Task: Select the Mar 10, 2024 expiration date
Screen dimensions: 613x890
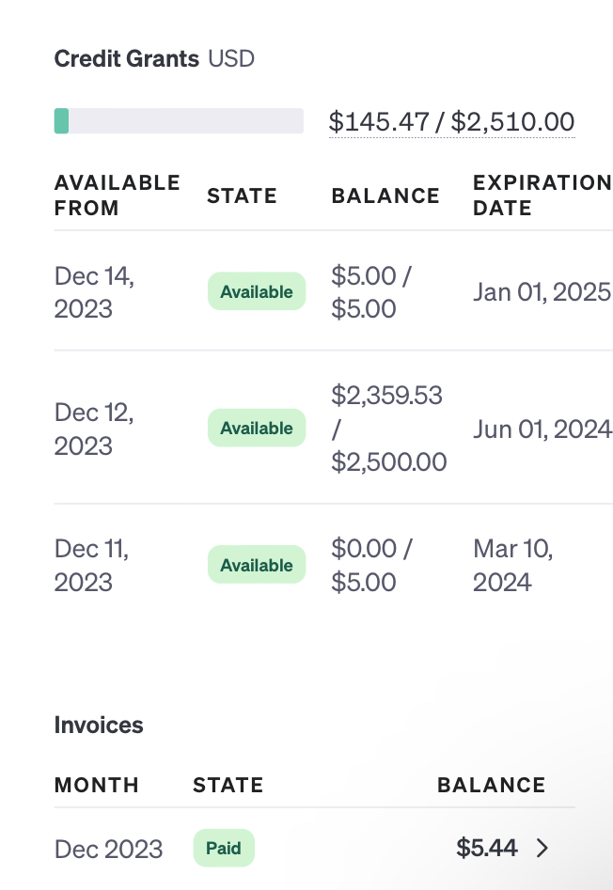Action: [513, 566]
